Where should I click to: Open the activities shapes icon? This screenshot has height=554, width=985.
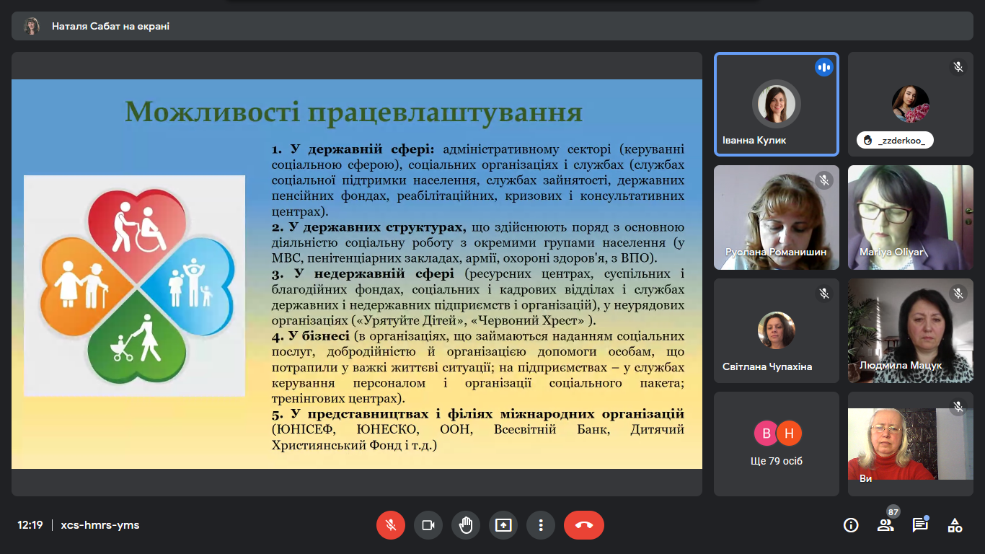coord(955,525)
